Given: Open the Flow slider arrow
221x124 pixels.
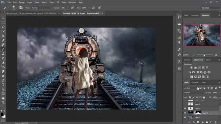Looking at the screenshot, I should [x=89, y=8].
